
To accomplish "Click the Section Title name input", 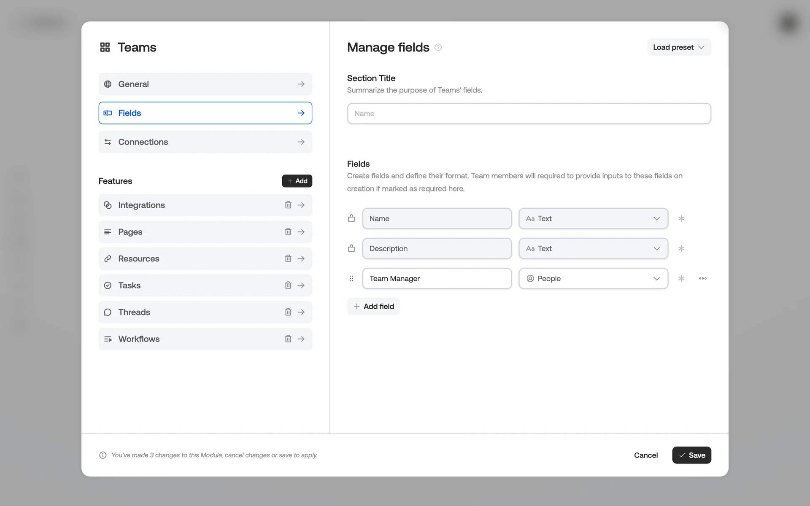I will [x=529, y=114].
